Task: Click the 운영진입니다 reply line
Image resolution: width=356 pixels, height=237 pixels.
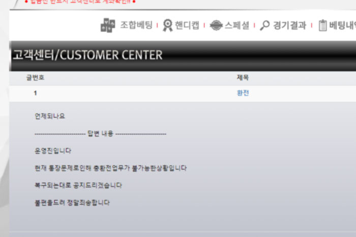Action: coord(53,151)
